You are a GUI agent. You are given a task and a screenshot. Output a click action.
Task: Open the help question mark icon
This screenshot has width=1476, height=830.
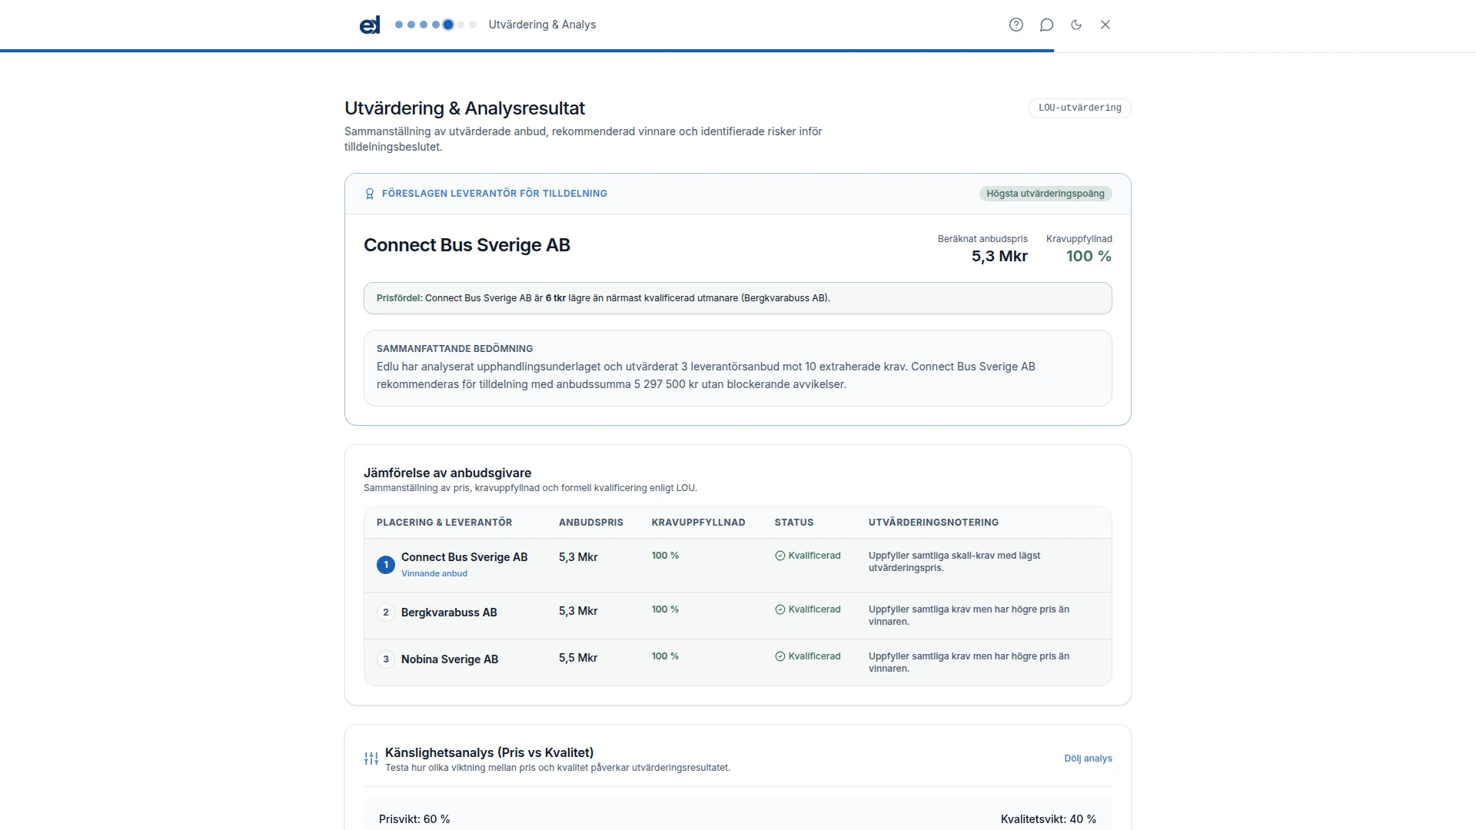(1016, 25)
